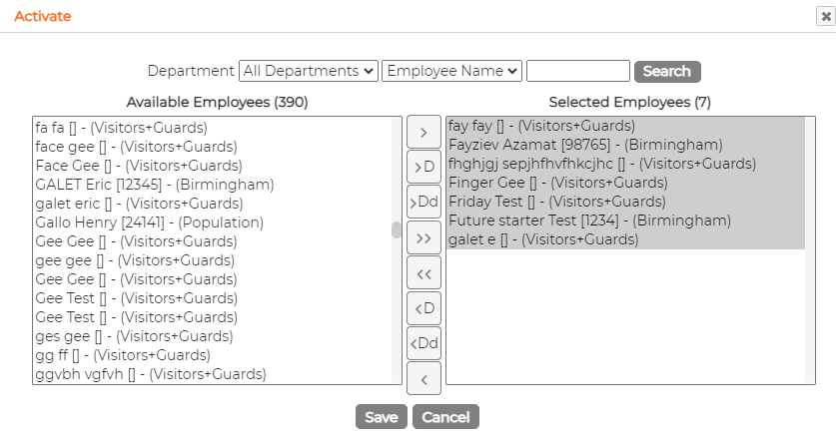Click the single left arrow remove button
This screenshot has height=441, width=836.
tap(423, 379)
